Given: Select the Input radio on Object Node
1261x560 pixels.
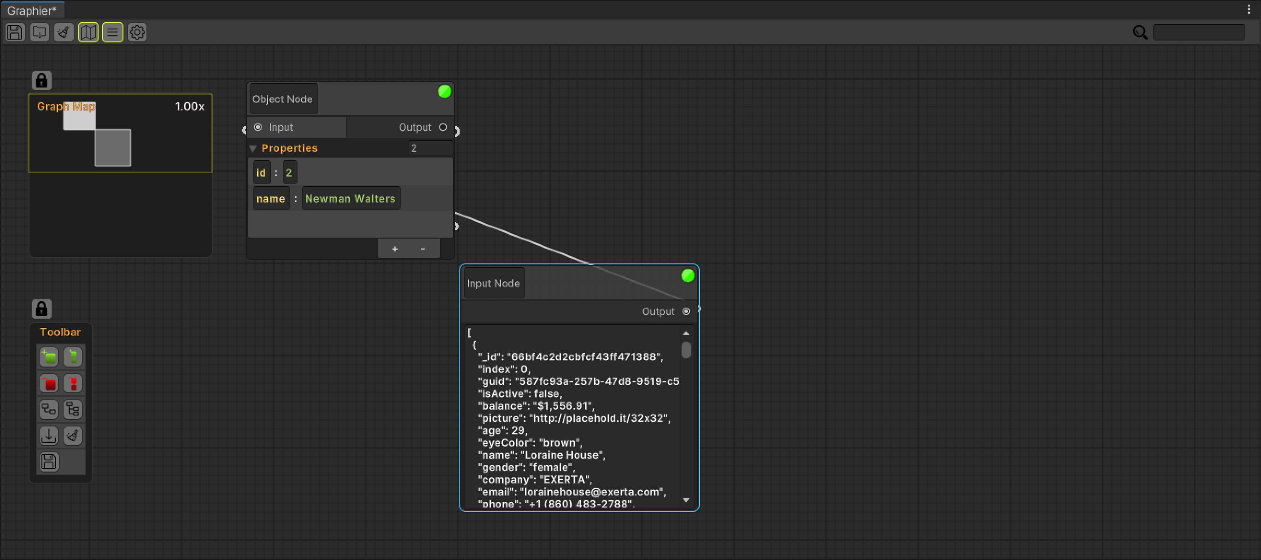Looking at the screenshot, I should tap(258, 127).
